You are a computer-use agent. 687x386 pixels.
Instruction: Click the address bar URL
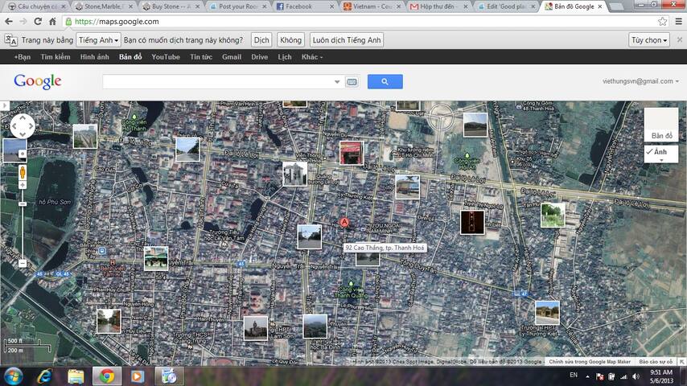pos(117,22)
